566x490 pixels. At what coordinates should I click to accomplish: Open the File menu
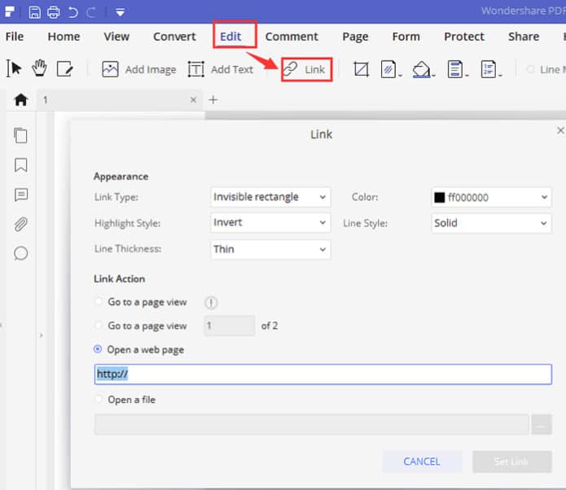click(15, 37)
